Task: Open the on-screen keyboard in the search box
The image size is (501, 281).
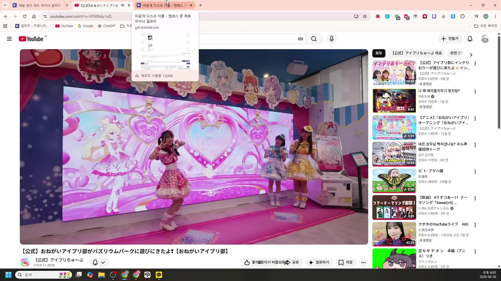Action: tap(300, 39)
